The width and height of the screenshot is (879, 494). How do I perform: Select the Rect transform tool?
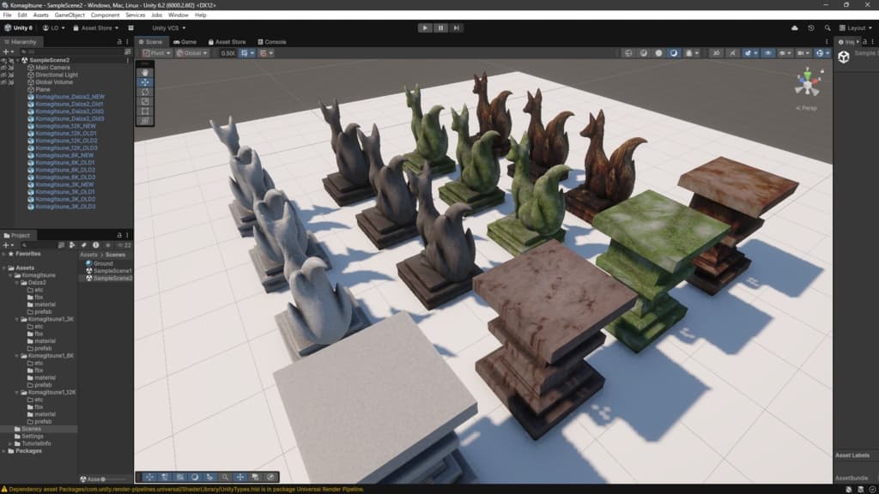pyautogui.click(x=145, y=111)
